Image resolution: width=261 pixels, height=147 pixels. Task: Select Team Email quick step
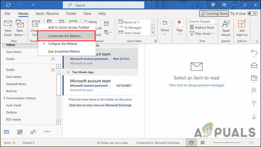[132, 33]
